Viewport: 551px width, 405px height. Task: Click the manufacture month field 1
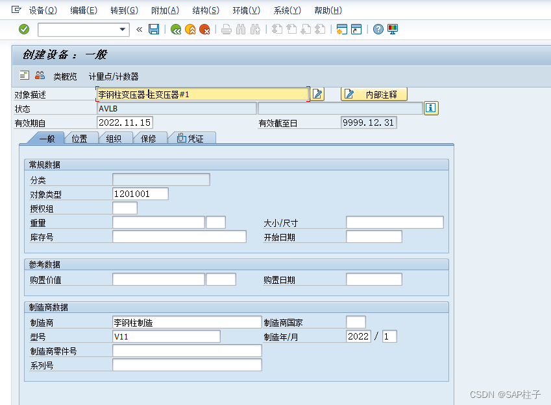[389, 336]
